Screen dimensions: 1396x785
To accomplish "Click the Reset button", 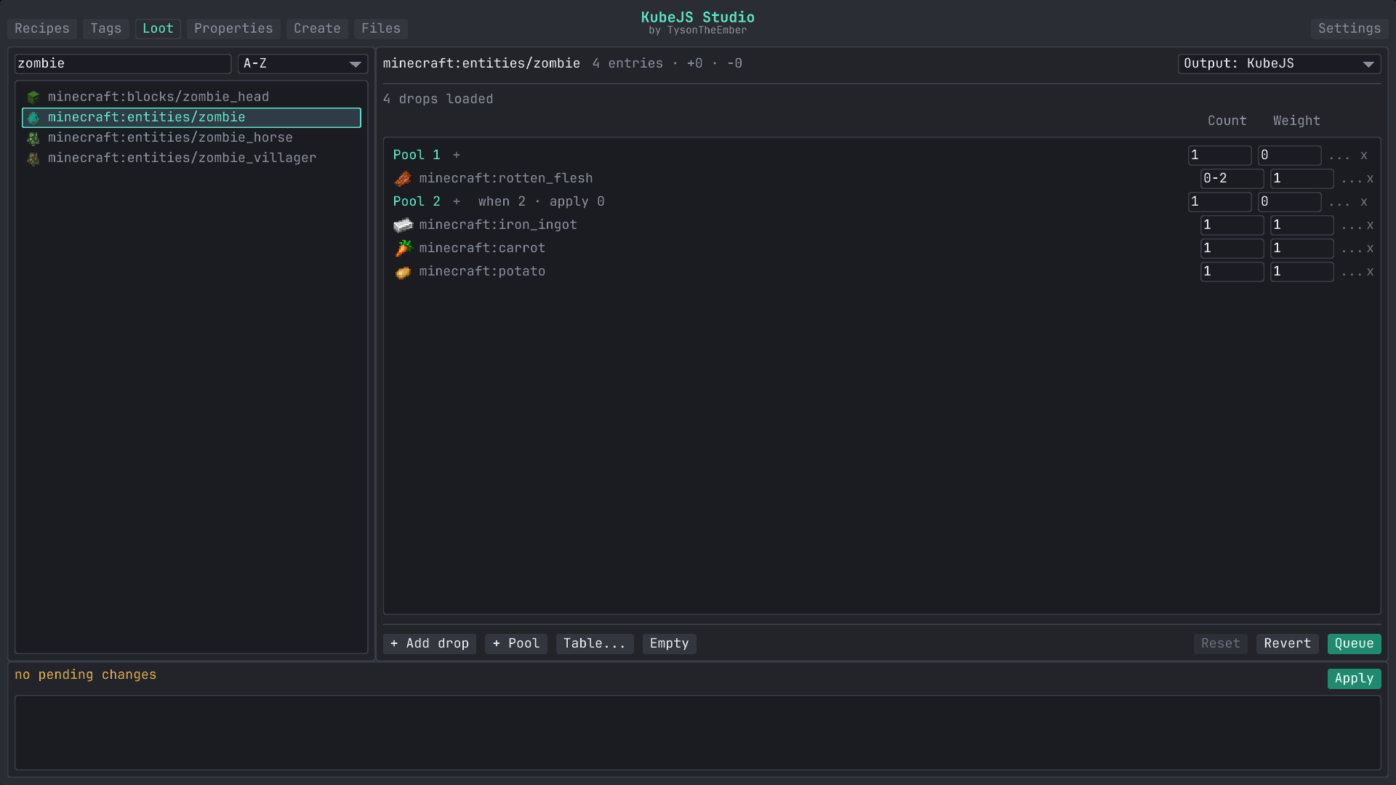I will click(x=1221, y=644).
